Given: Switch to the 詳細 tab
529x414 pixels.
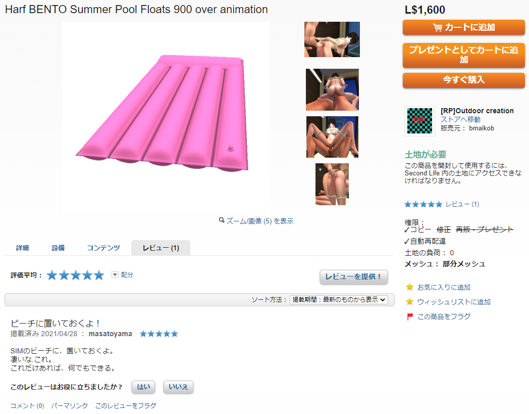Looking at the screenshot, I should point(22,248).
